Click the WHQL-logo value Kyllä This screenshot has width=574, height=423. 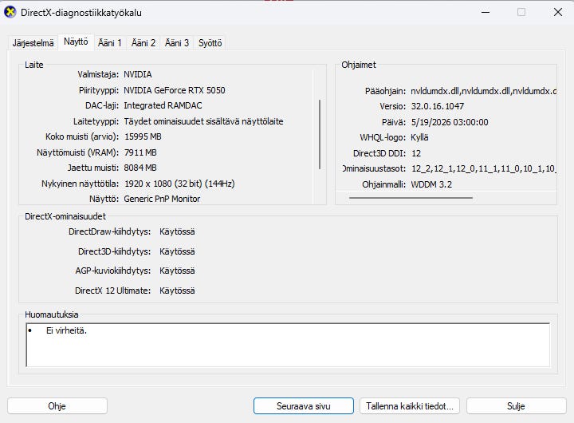click(x=419, y=137)
